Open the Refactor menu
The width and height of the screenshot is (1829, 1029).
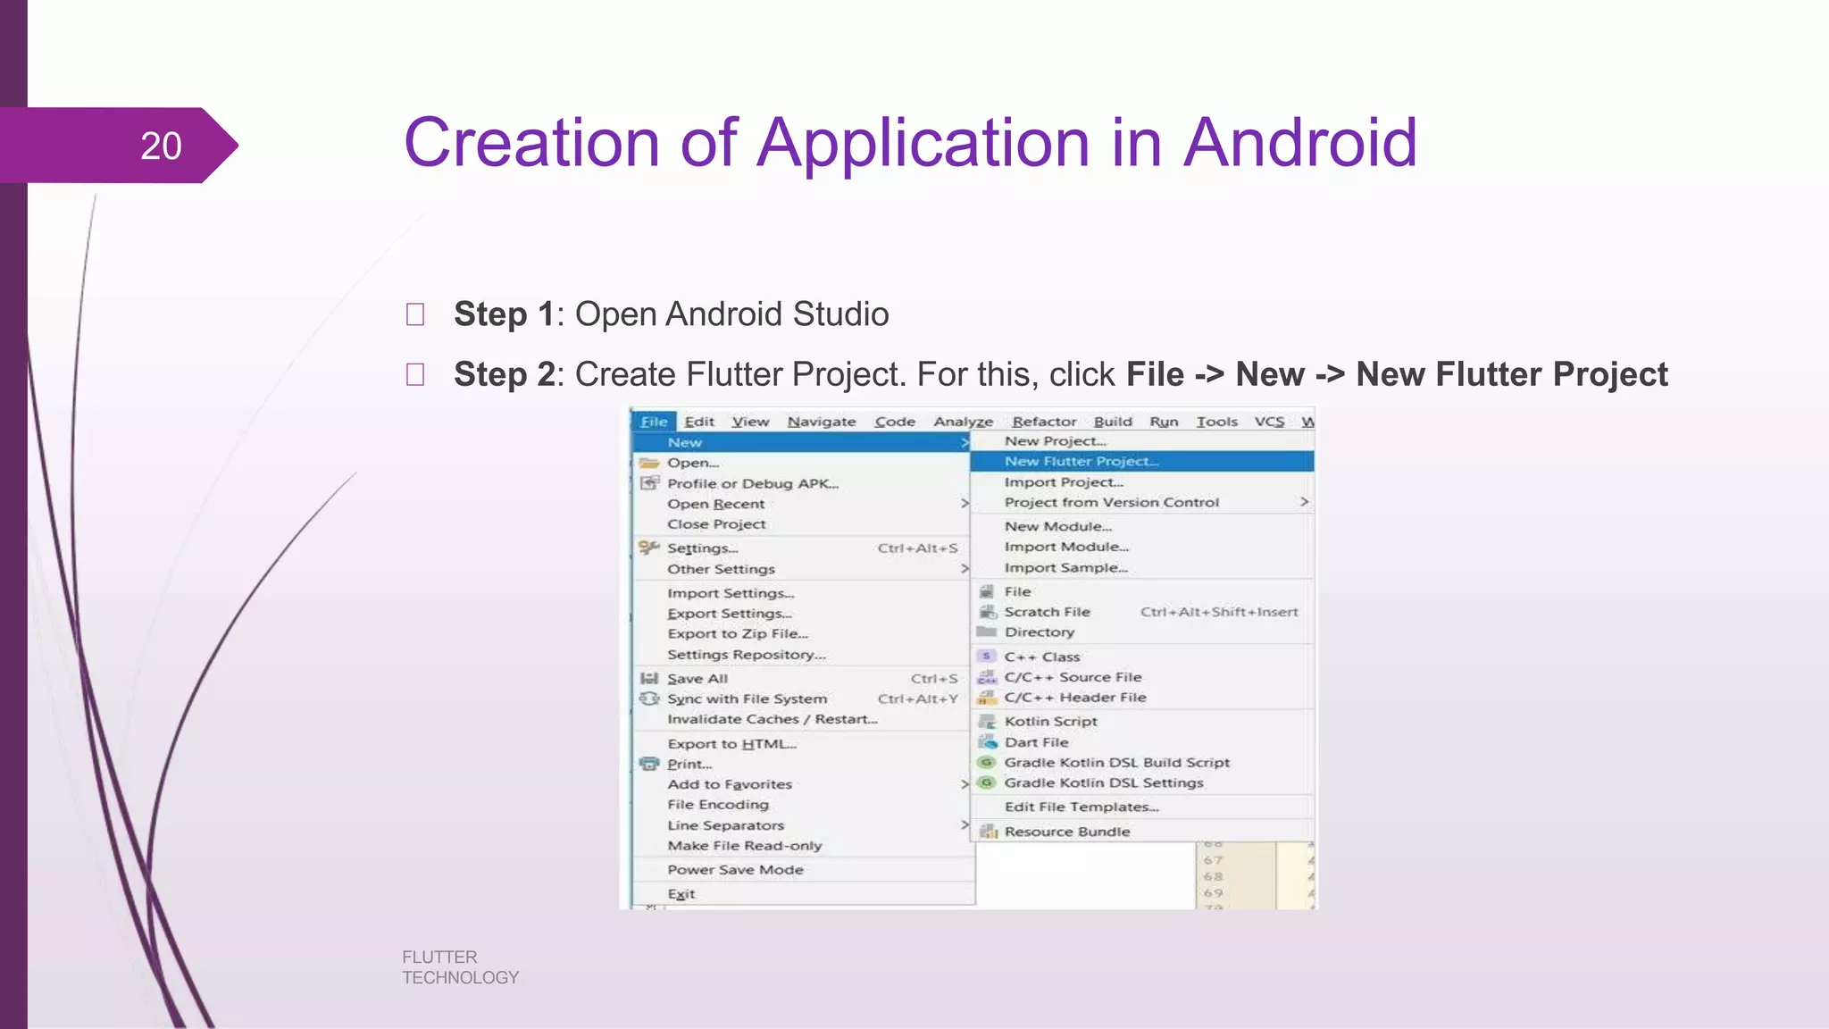[x=1044, y=422]
